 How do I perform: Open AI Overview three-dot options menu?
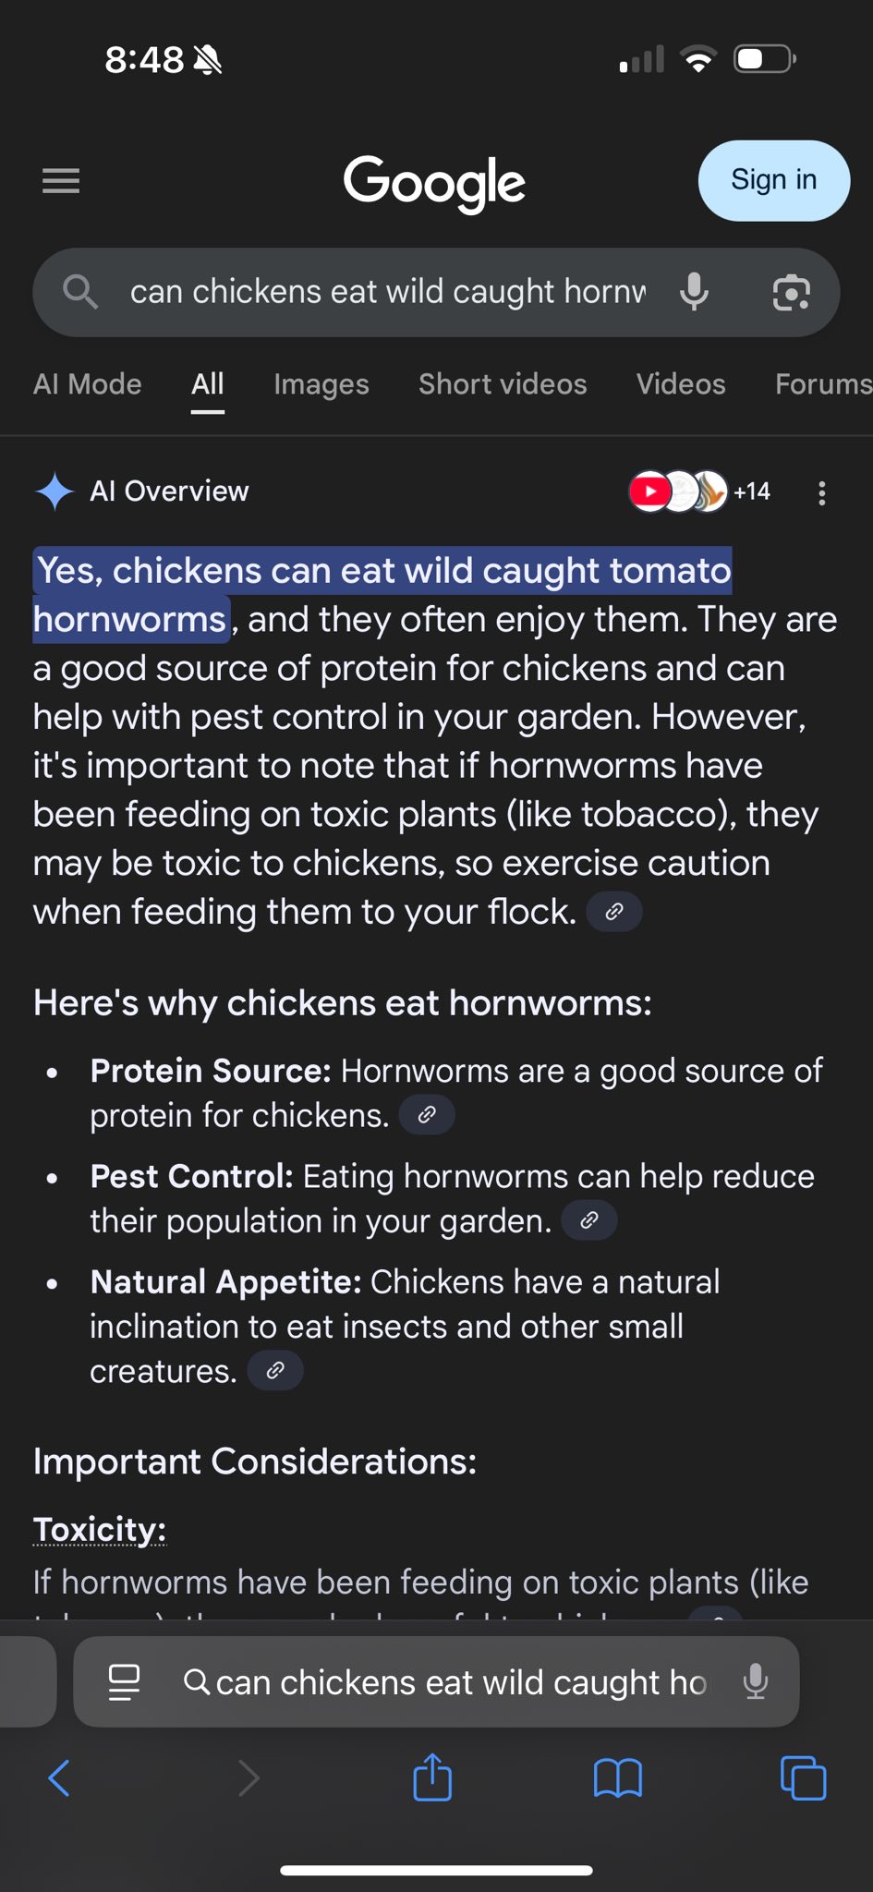coord(822,492)
